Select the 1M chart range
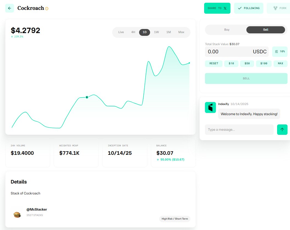 (168, 32)
